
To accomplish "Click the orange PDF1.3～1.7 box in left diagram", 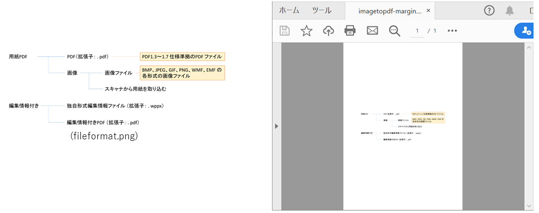I will tap(182, 56).
